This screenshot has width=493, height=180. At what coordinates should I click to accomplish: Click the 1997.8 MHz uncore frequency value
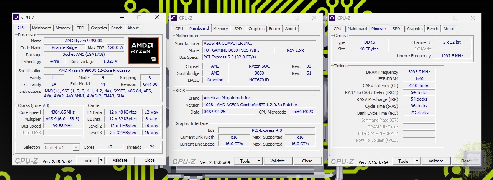click(452, 56)
